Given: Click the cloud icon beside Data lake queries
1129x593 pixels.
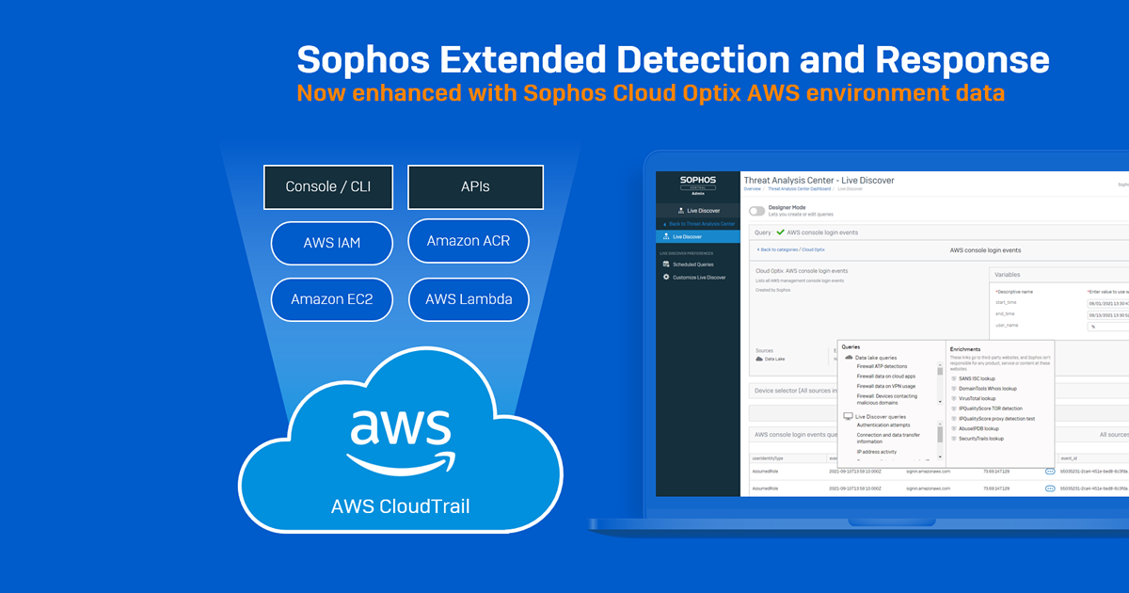Looking at the screenshot, I should (x=850, y=358).
